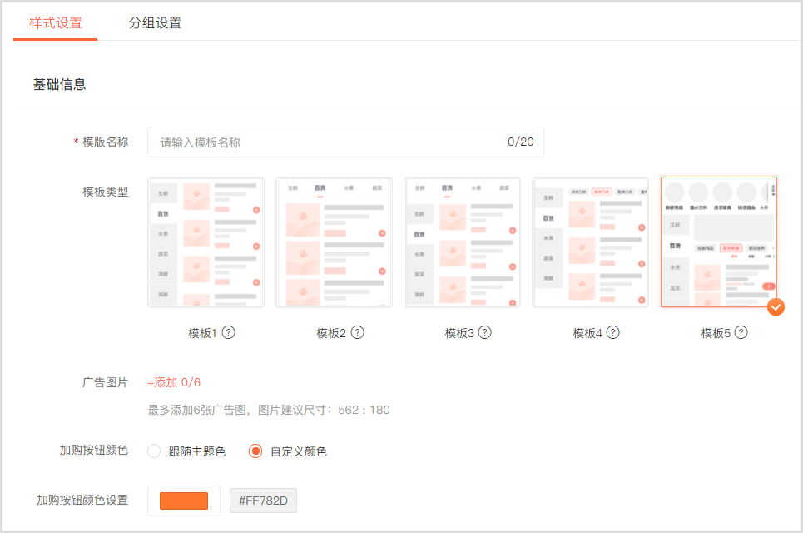The width and height of the screenshot is (803, 533).
Task: Choose 模板4 thumbnail layout
Action: coord(590,242)
